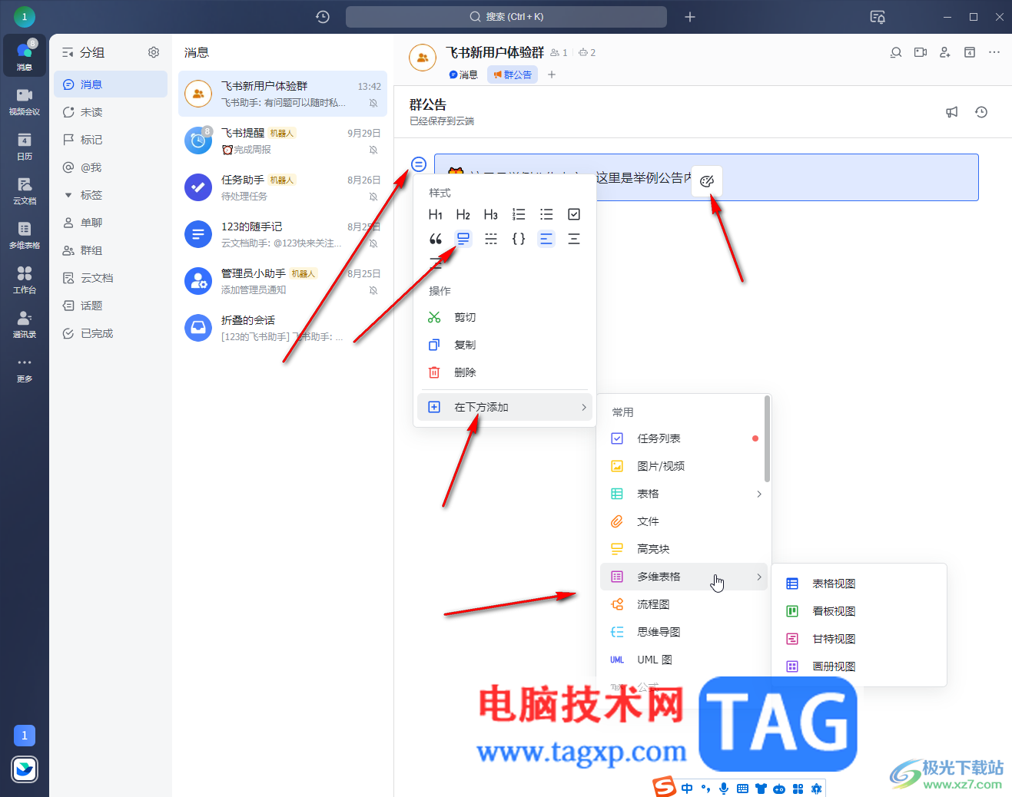
Task: Convert the block to a code block
Action: 519,239
